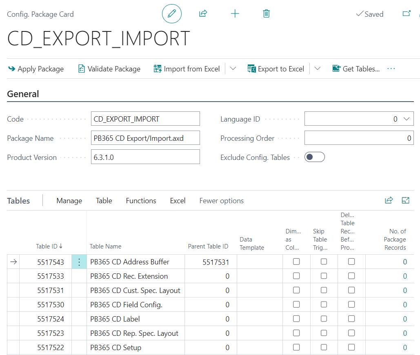Screen dimensions: 420x355
Task: Check Dimensions as Columns for CD Label
Action: [x=296, y=319]
